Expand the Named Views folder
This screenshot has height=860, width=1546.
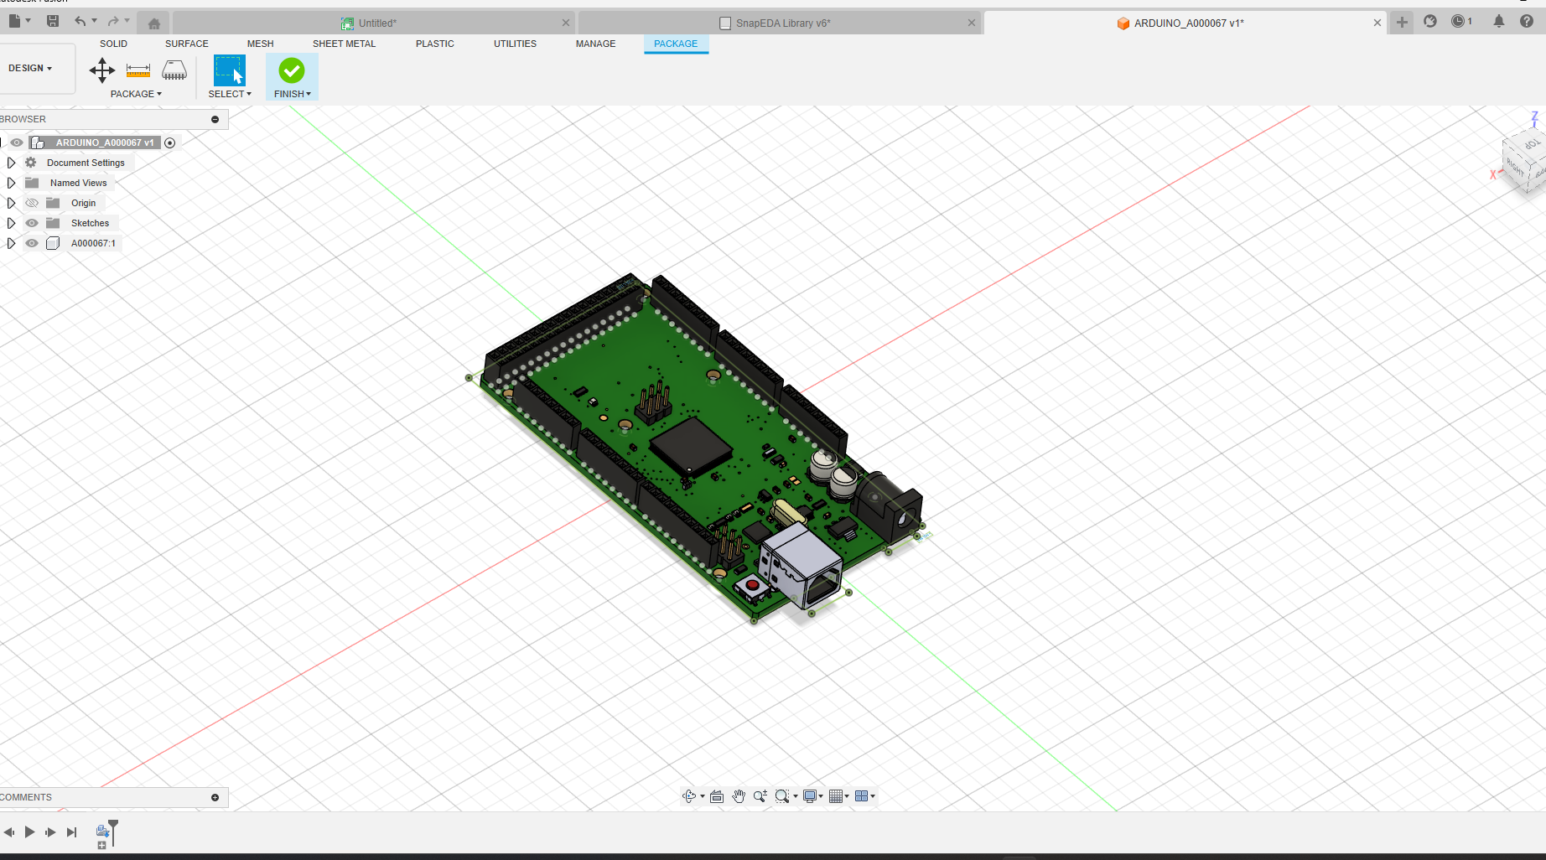pyautogui.click(x=11, y=183)
